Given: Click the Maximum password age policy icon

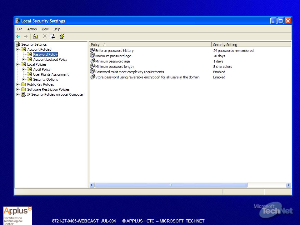Looking at the screenshot, I should click(x=92, y=56).
